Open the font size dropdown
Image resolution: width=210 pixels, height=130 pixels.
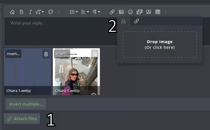[39, 12]
